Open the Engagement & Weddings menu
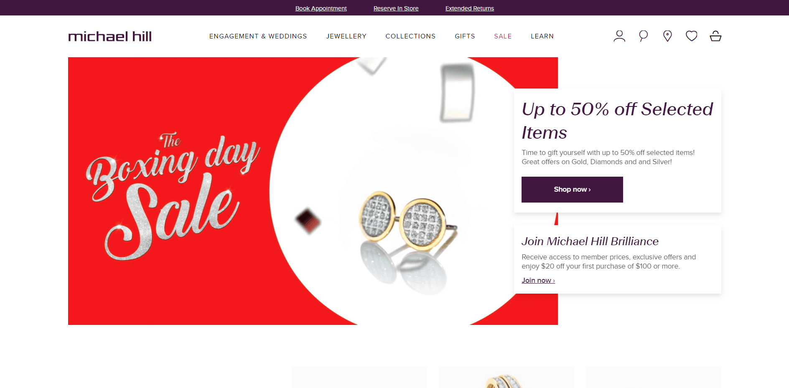 pos(258,36)
